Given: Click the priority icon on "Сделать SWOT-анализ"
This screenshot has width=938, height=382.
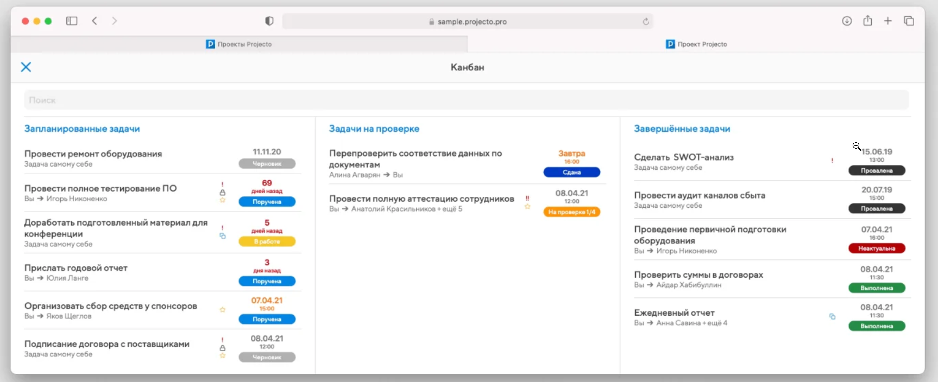Looking at the screenshot, I should [x=832, y=161].
